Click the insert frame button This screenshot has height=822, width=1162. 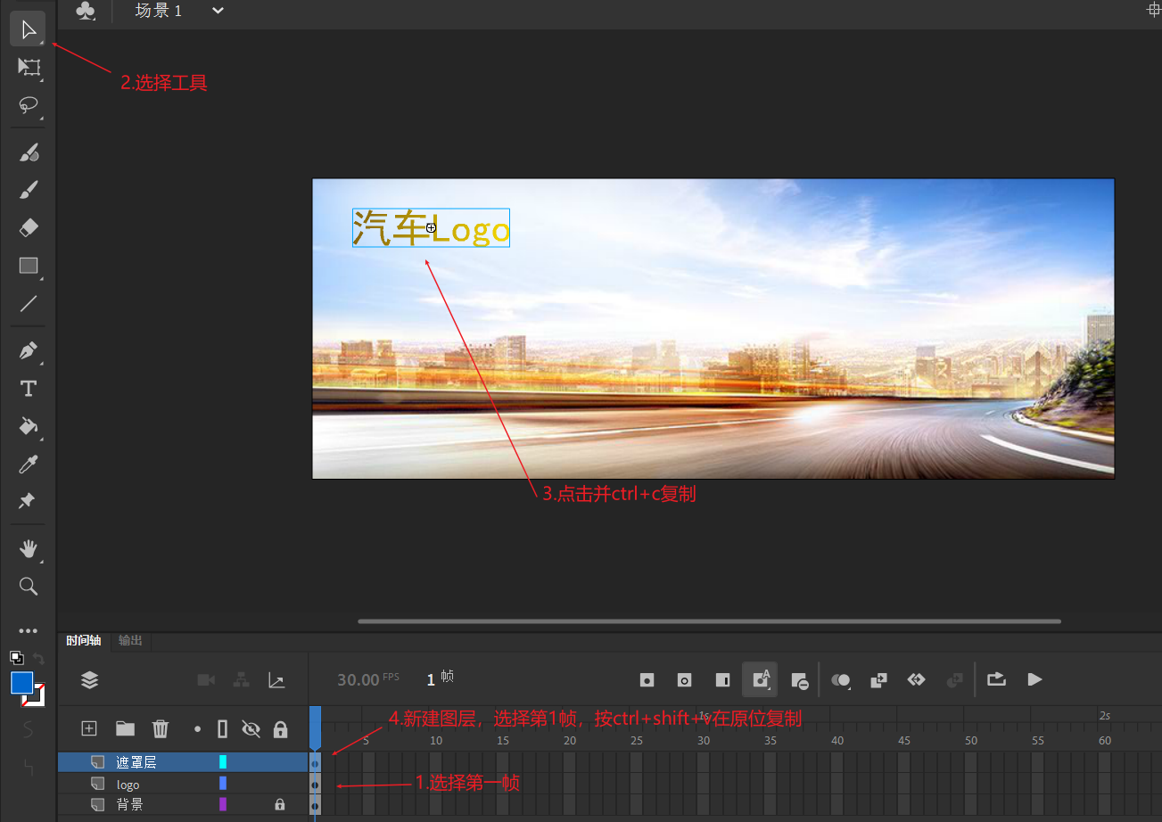point(722,680)
